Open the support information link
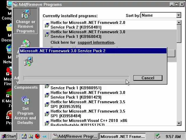 [96, 43]
